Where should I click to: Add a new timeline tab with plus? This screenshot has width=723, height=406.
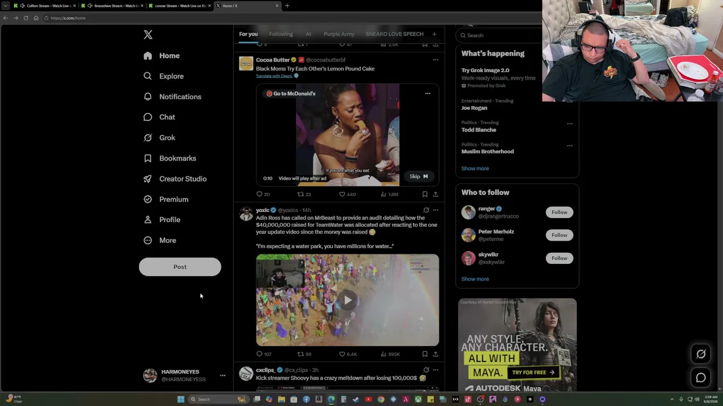click(434, 34)
